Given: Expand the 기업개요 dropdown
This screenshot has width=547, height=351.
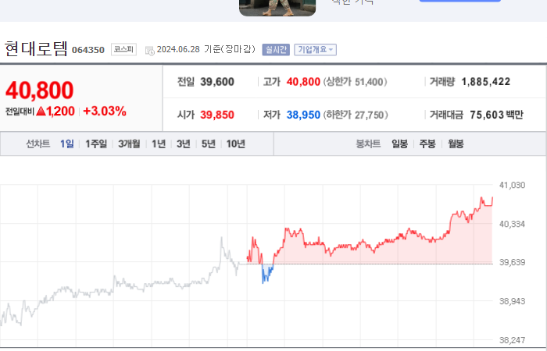Looking at the screenshot, I should (x=316, y=49).
